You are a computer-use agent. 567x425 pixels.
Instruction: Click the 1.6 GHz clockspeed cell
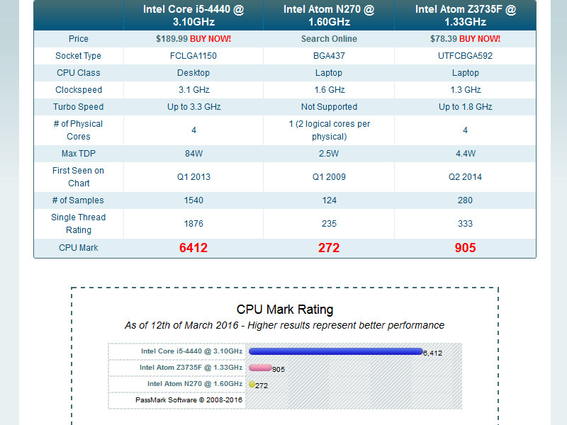pyautogui.click(x=330, y=90)
